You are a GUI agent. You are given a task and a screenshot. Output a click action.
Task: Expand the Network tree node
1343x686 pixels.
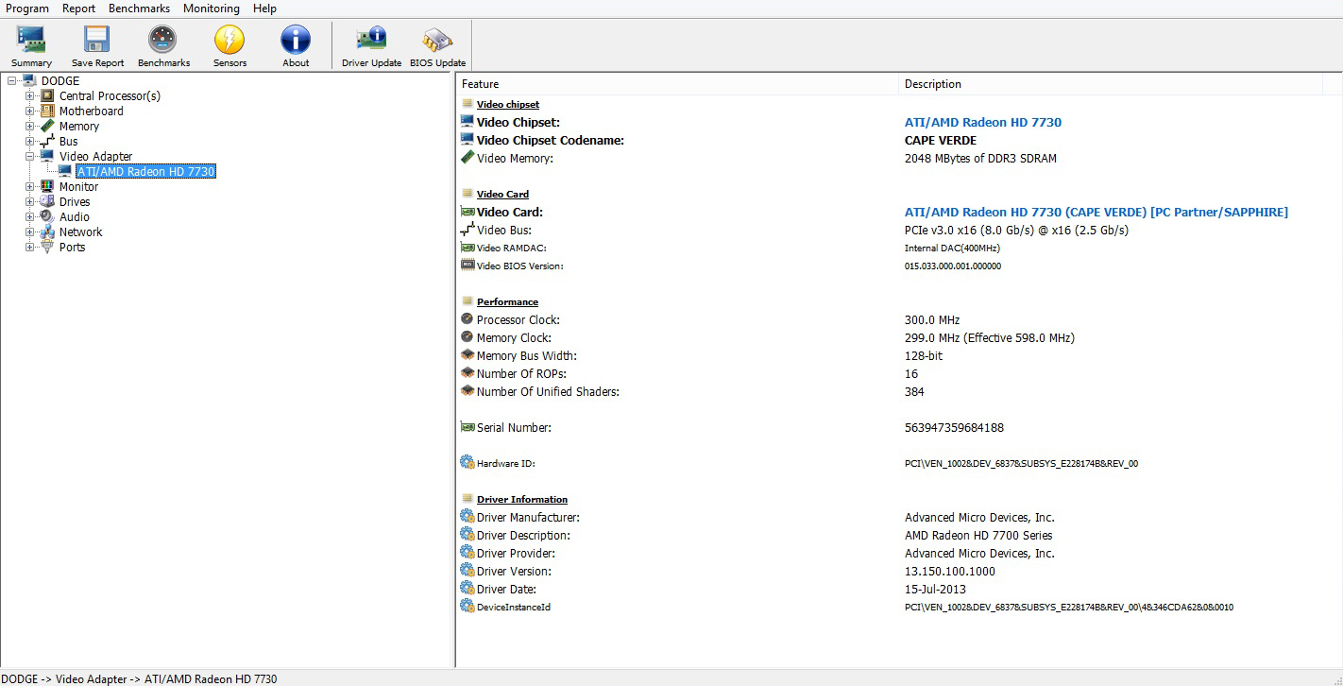point(29,232)
